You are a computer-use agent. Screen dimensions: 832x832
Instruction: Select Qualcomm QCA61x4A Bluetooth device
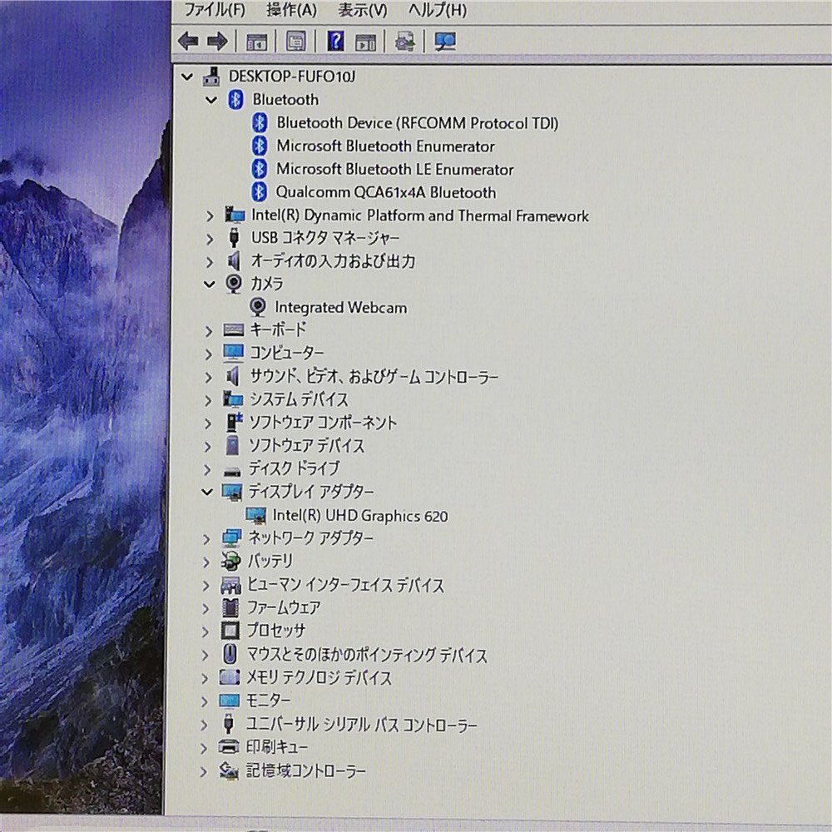(386, 192)
